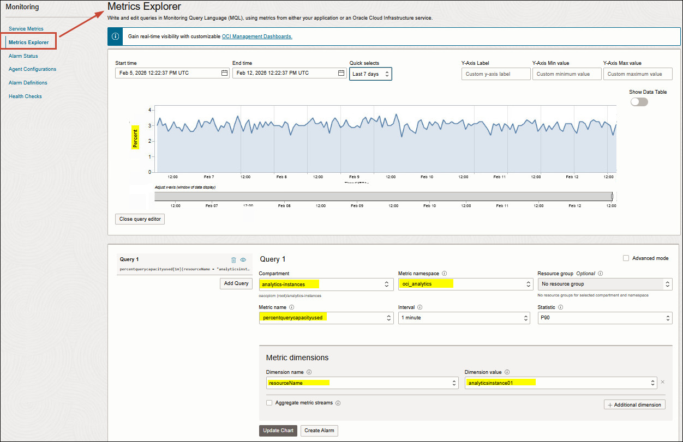Click the Y-Axis Label input field

(x=496, y=74)
